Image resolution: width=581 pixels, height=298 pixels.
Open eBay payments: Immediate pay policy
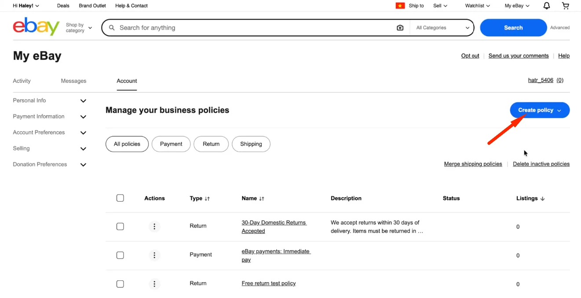pos(276,255)
